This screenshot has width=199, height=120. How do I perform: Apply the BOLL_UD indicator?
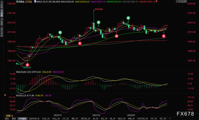(x=56, y=119)
